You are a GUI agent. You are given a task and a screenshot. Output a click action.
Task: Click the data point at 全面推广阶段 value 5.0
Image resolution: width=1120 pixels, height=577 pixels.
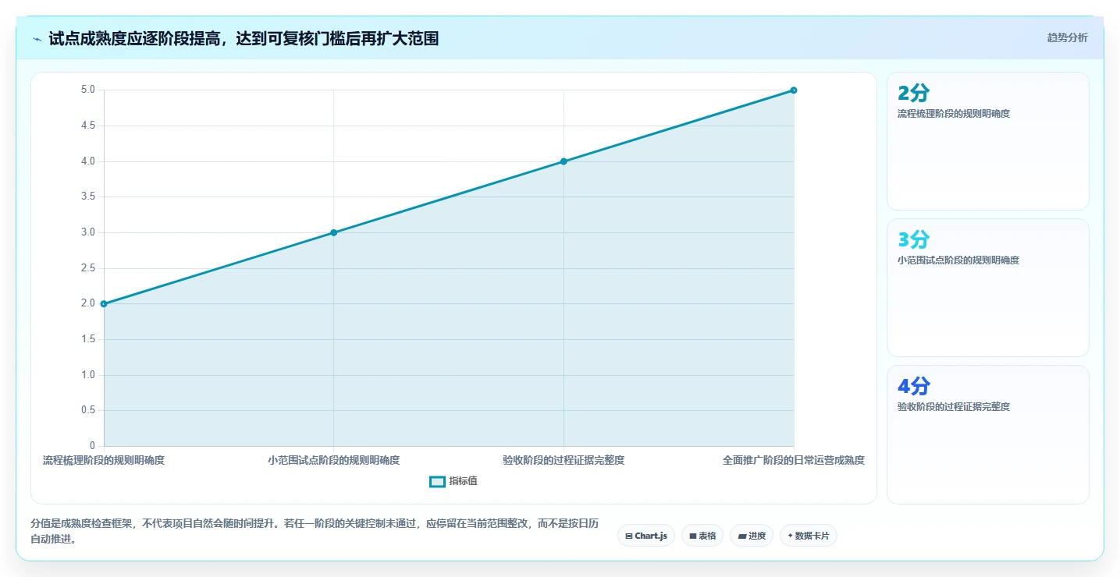(x=794, y=90)
